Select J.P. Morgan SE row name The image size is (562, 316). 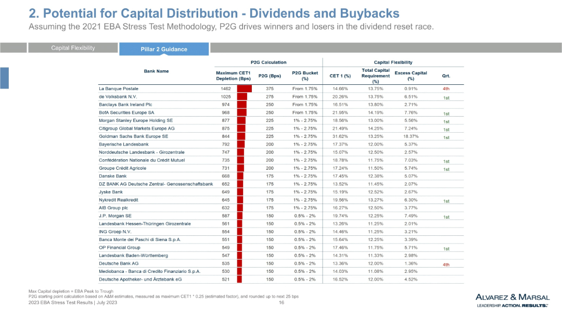coord(115,216)
